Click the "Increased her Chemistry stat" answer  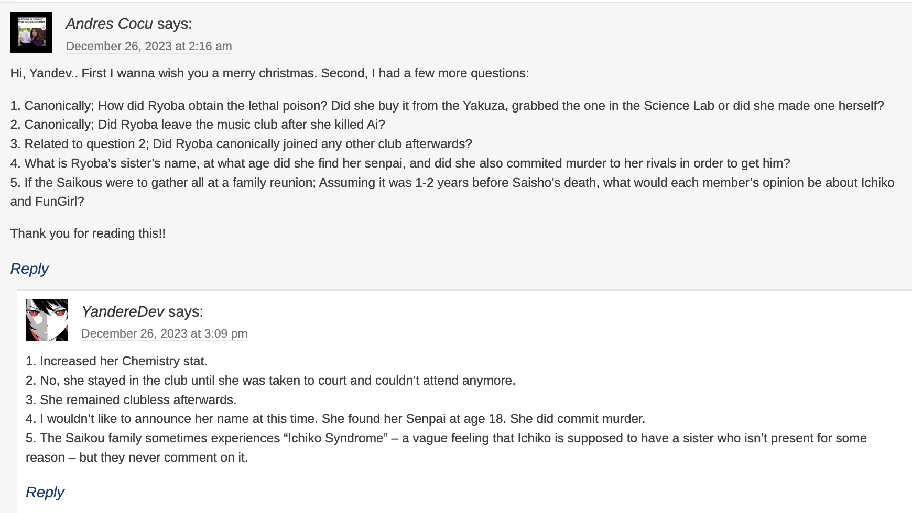point(116,361)
